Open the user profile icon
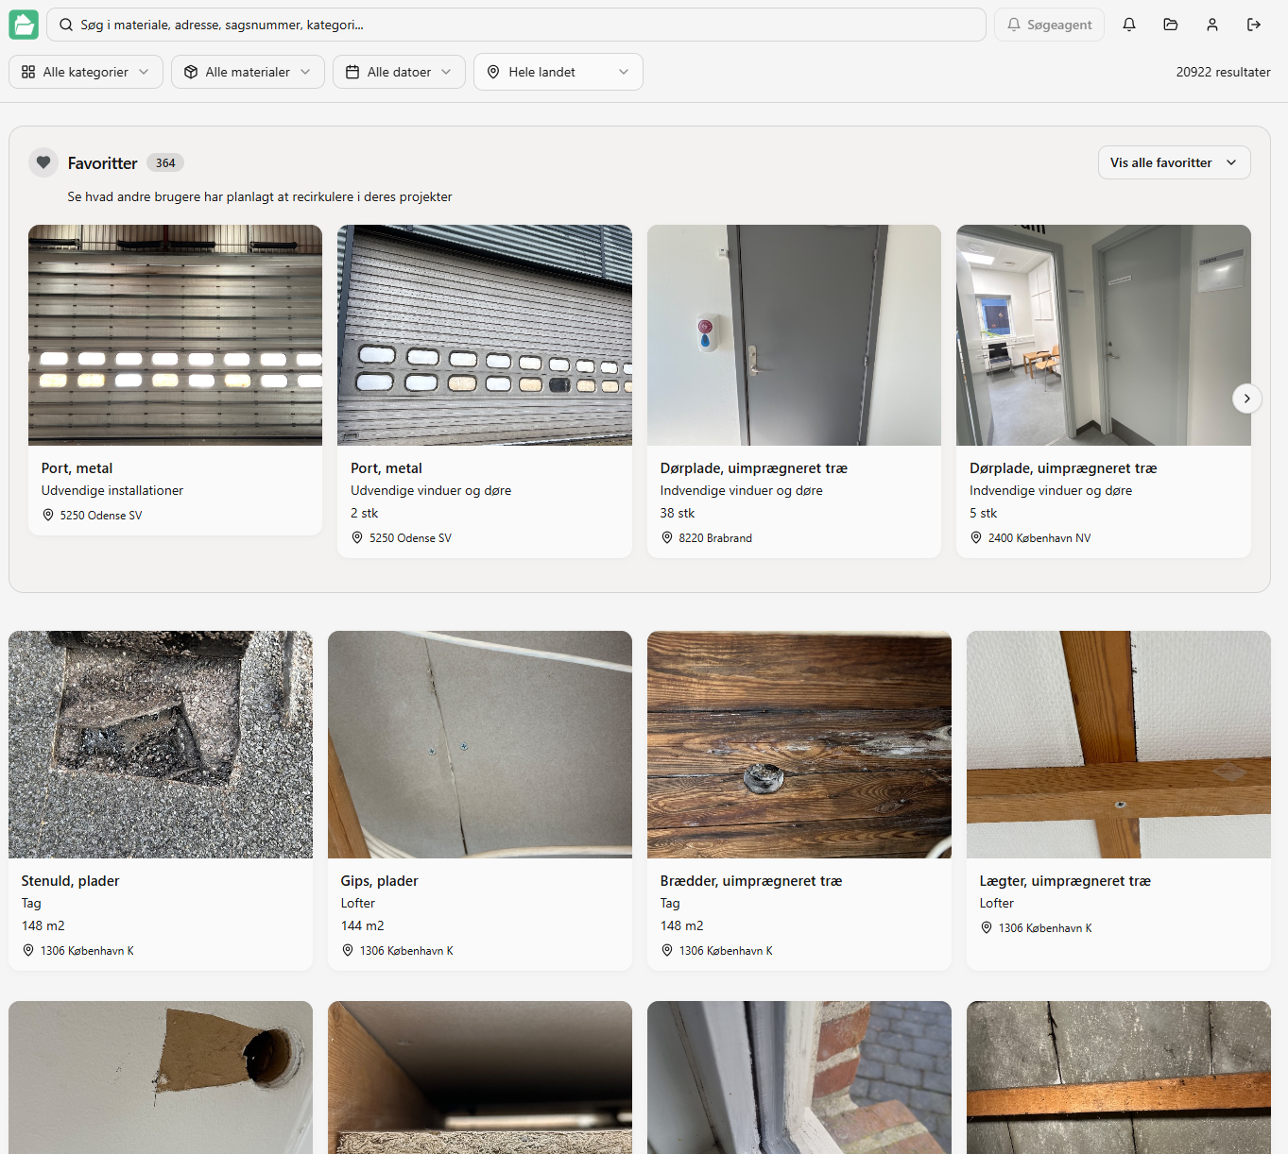This screenshot has width=1288, height=1154. (1211, 25)
